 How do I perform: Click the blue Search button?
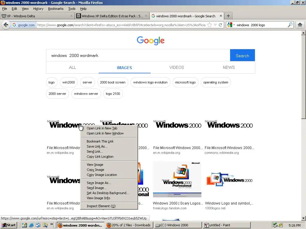242,55
